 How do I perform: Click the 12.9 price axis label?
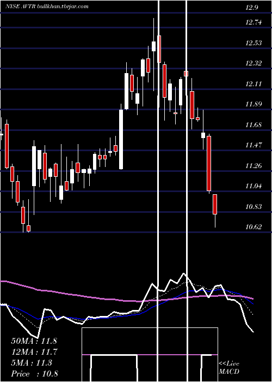point(251,8)
